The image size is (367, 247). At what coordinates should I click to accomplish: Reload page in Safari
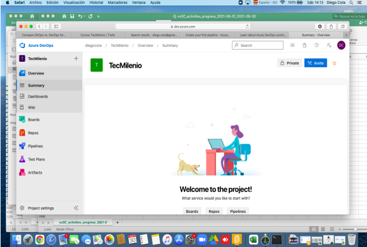[x=247, y=27]
